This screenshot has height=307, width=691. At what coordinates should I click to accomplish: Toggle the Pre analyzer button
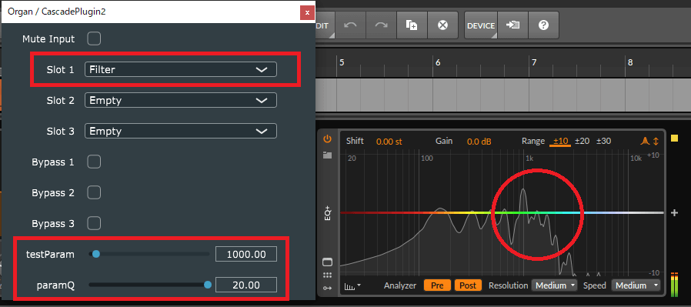point(437,285)
